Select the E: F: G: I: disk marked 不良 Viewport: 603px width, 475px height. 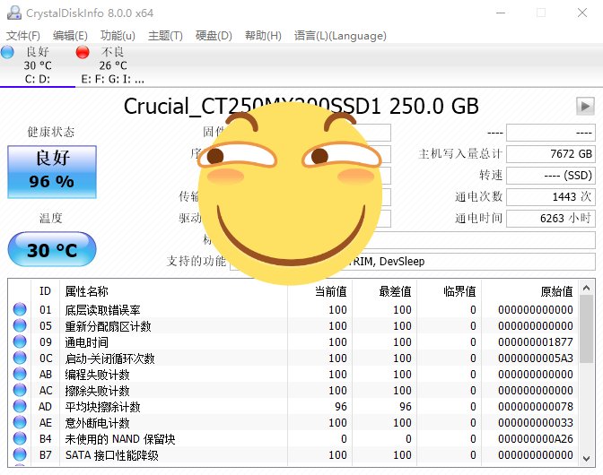[x=112, y=65]
